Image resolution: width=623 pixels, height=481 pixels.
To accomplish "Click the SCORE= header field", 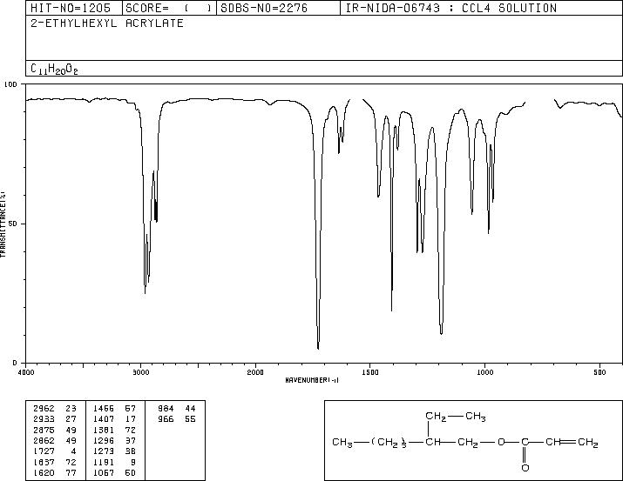I will tap(169, 8).
